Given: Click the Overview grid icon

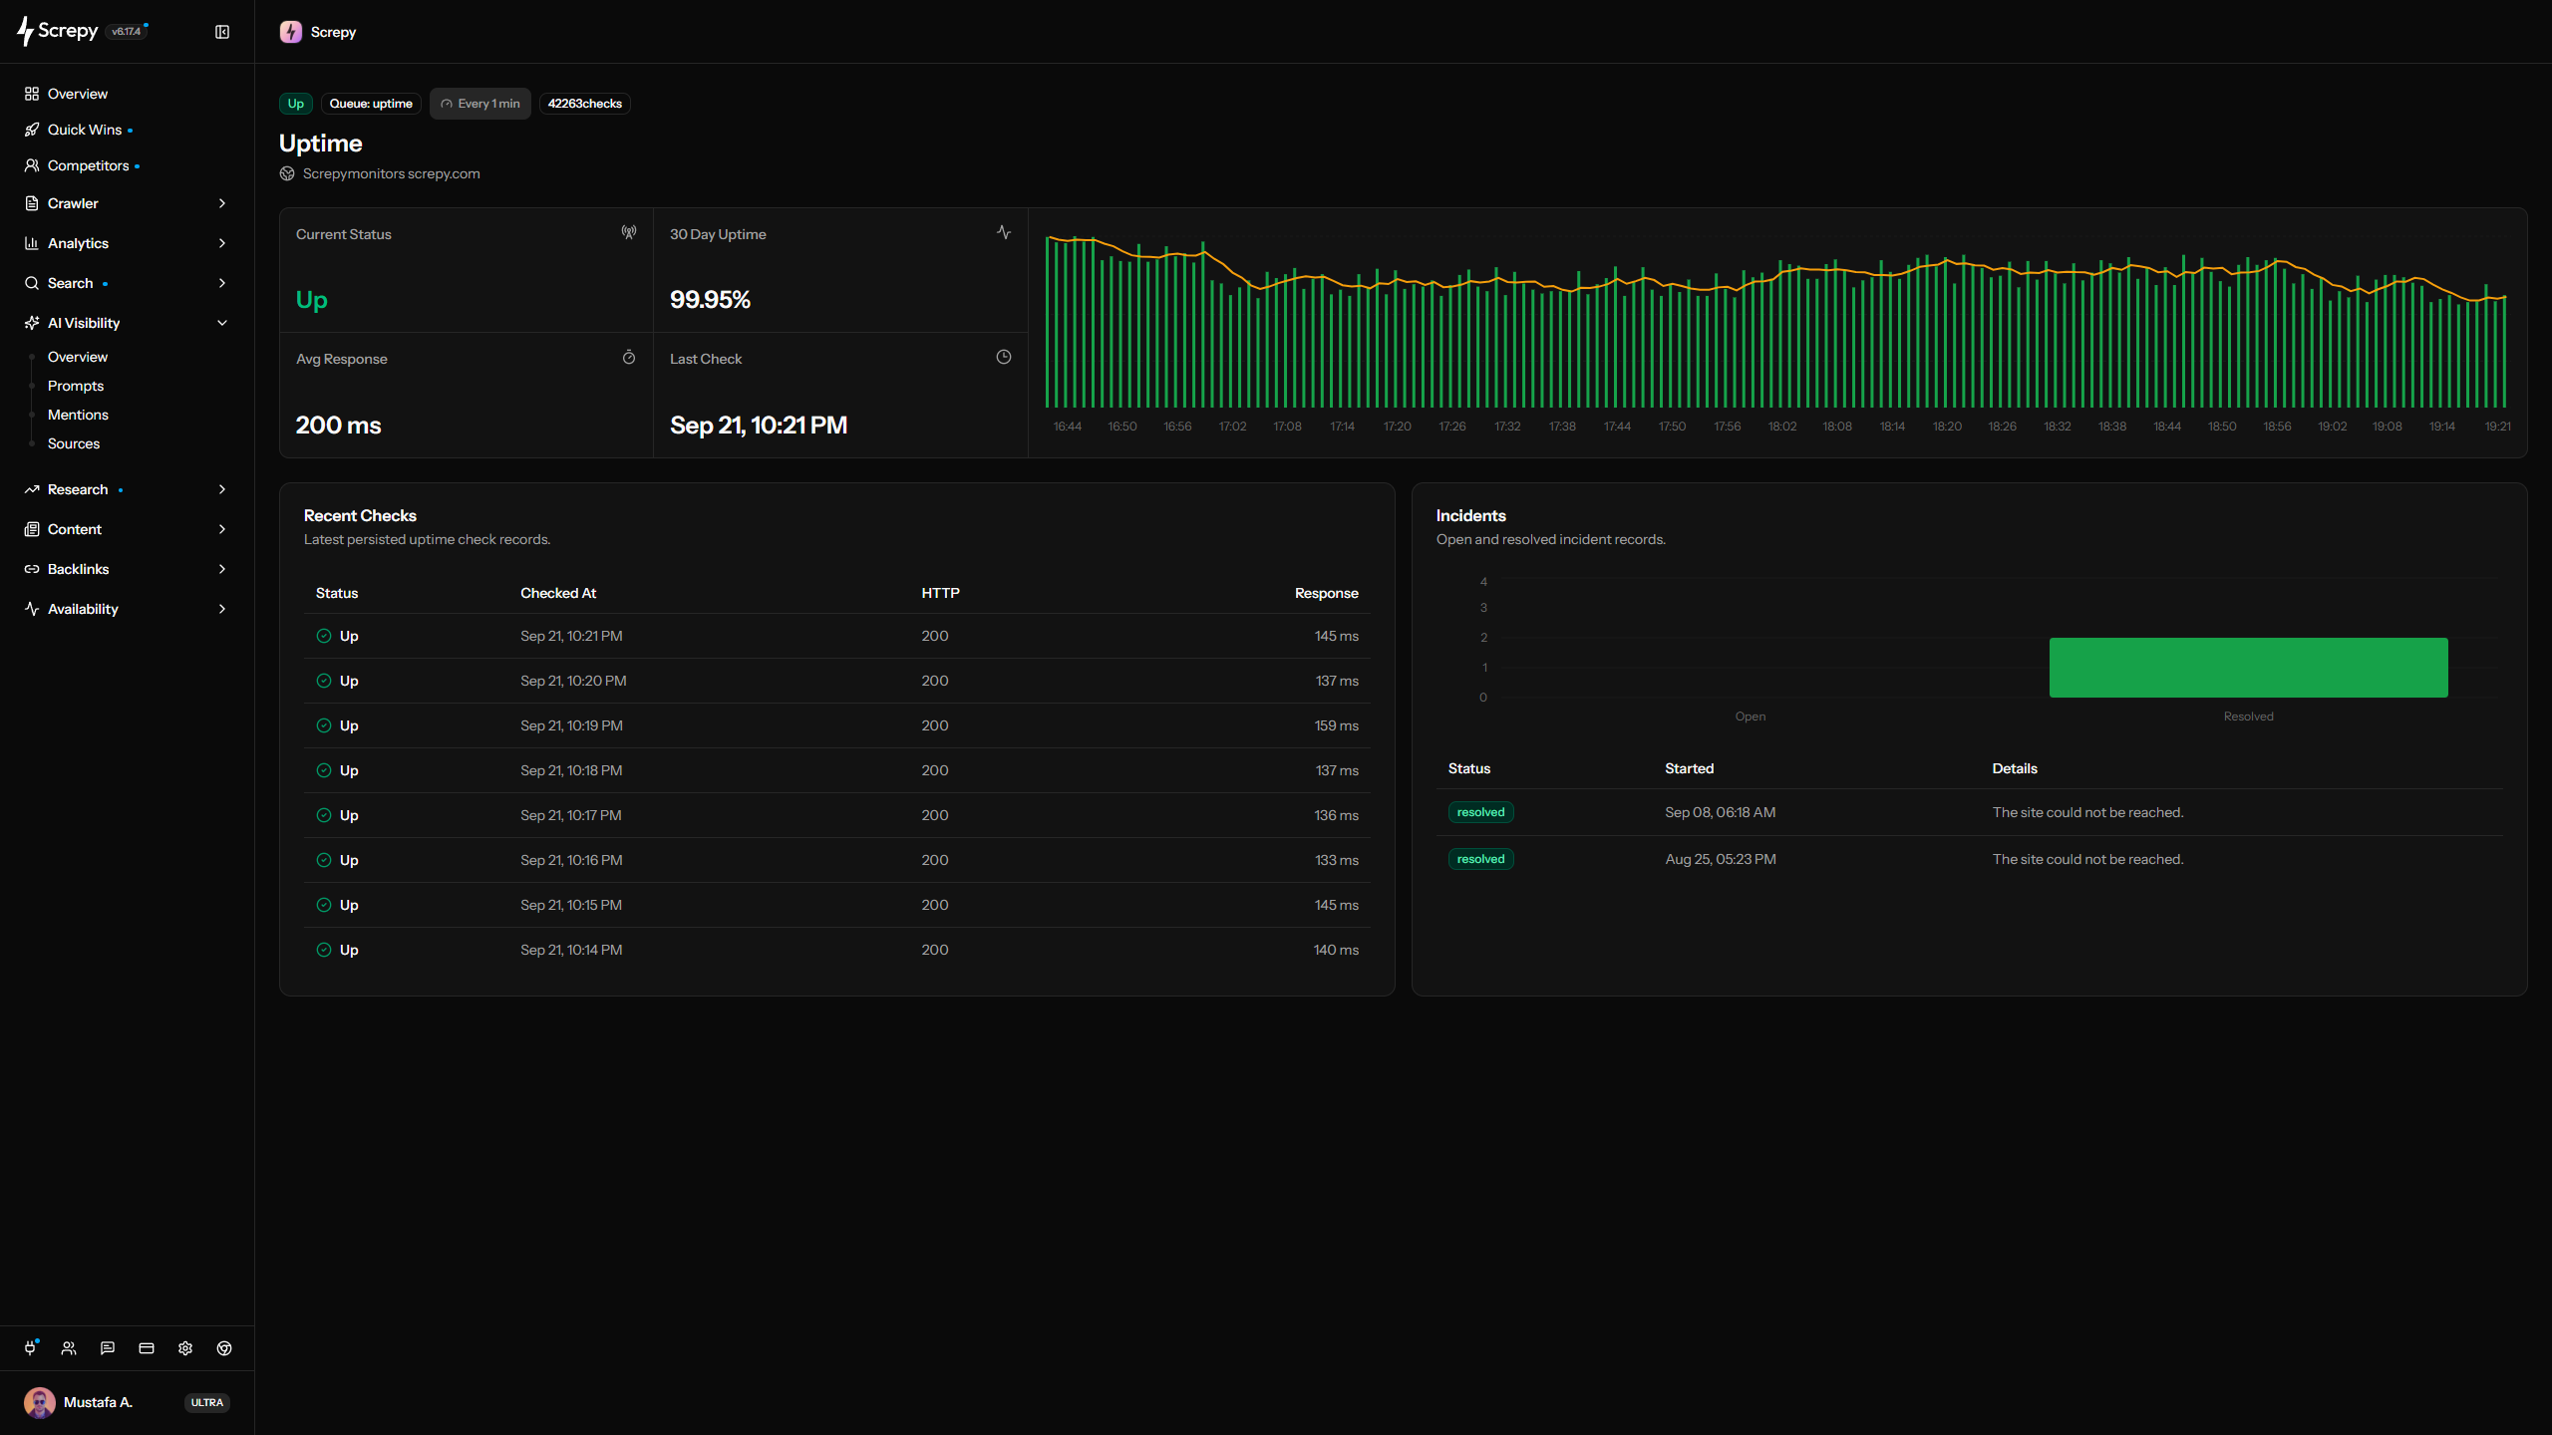Looking at the screenshot, I should pyautogui.click(x=32, y=94).
